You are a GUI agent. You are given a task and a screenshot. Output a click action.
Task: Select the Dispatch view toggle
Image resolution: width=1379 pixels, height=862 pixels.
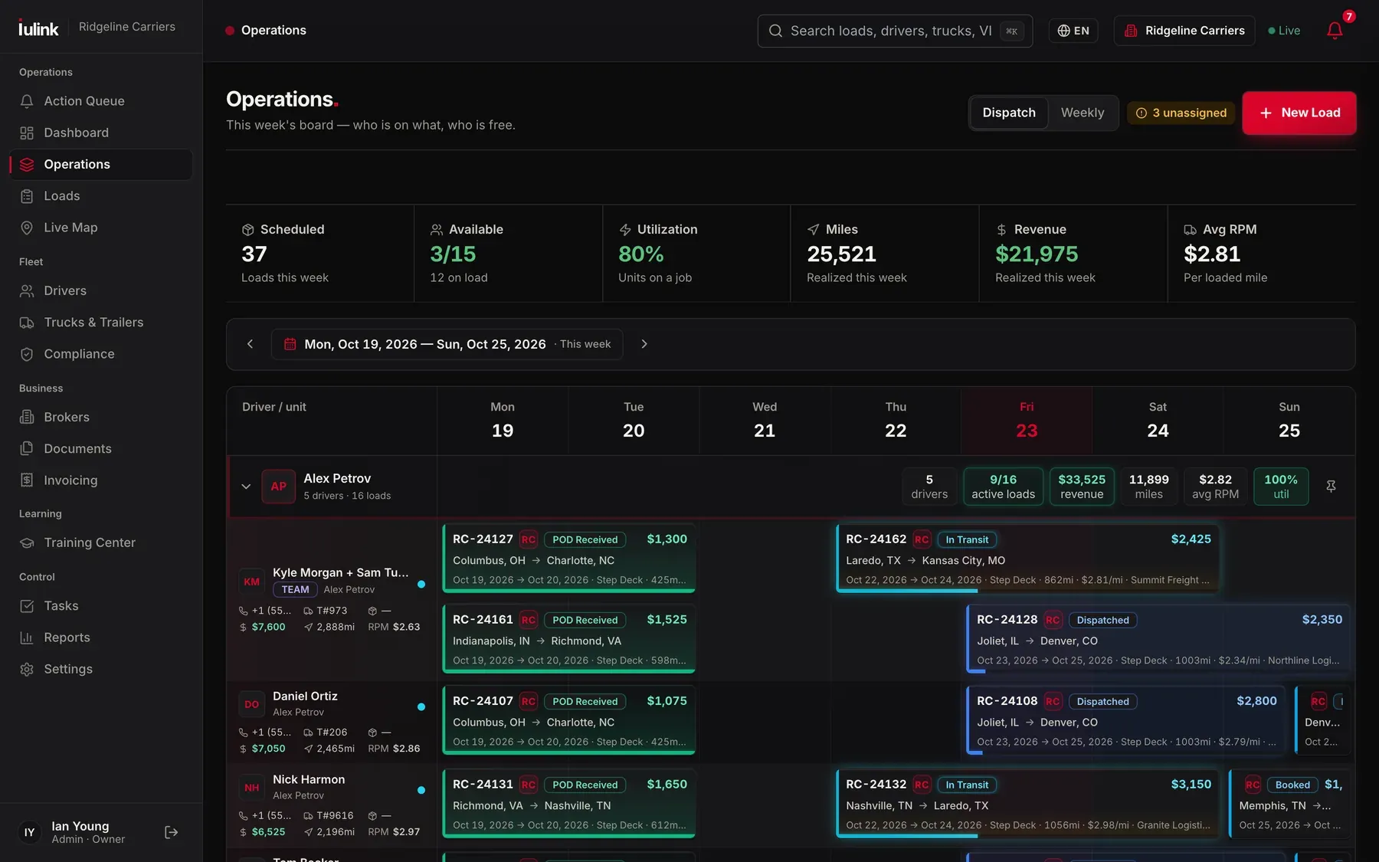point(1009,113)
